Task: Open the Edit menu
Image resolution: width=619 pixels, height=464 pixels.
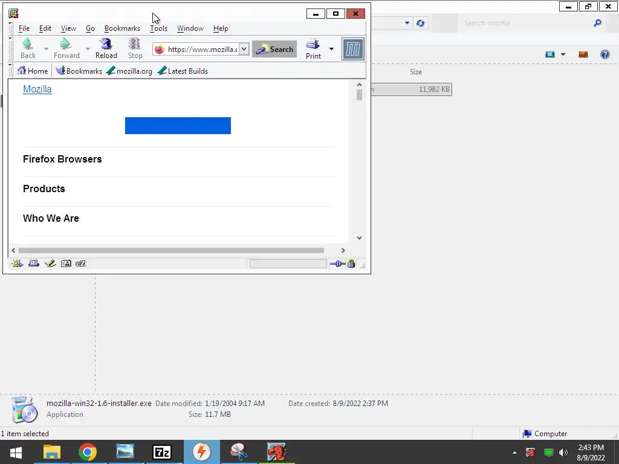Action: click(x=45, y=28)
